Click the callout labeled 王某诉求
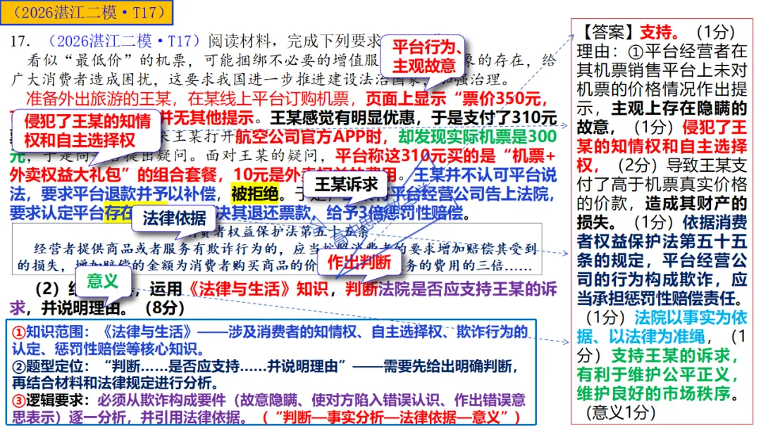The width and height of the screenshot is (761, 428). point(345,184)
